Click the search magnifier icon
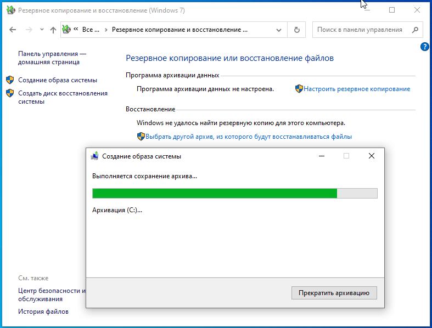Screen dimensions: 432x328 point(415,30)
